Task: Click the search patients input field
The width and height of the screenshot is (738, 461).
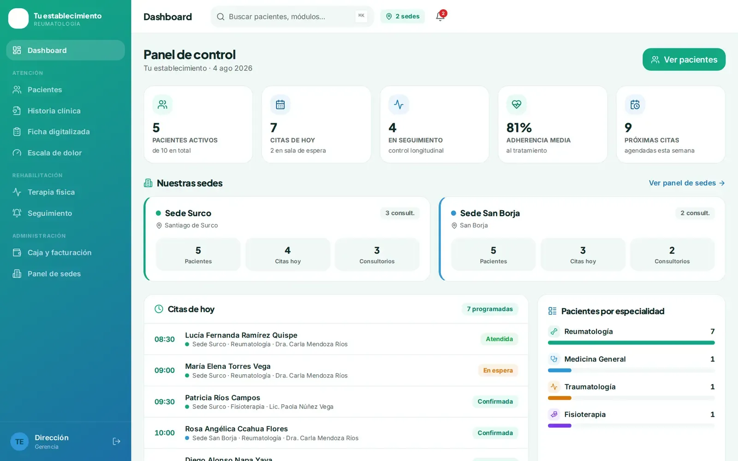Action: pos(292,17)
